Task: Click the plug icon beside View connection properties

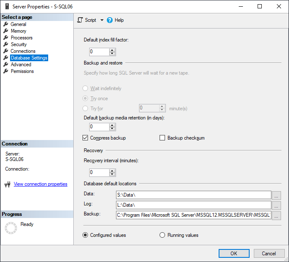Action: coord(8,184)
